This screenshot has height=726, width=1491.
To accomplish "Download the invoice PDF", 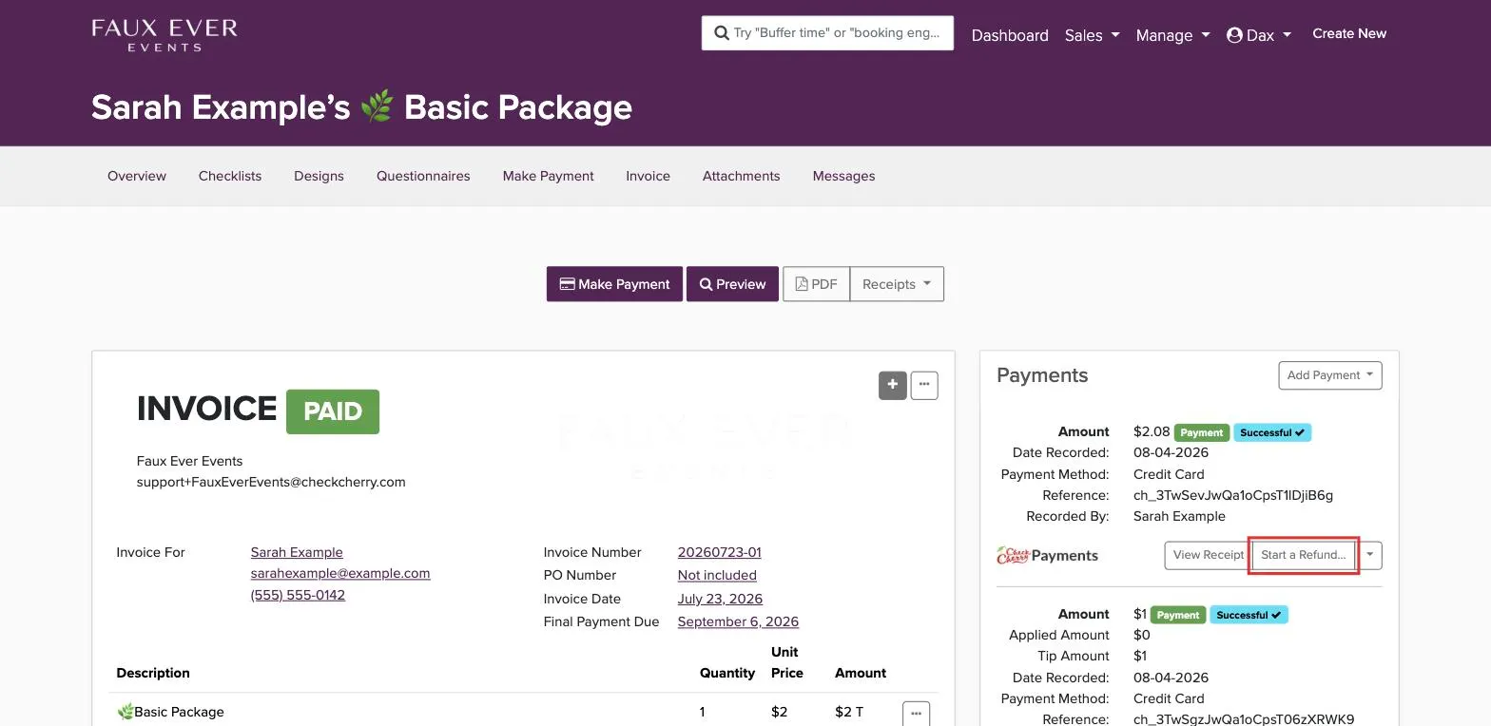I will click(816, 284).
